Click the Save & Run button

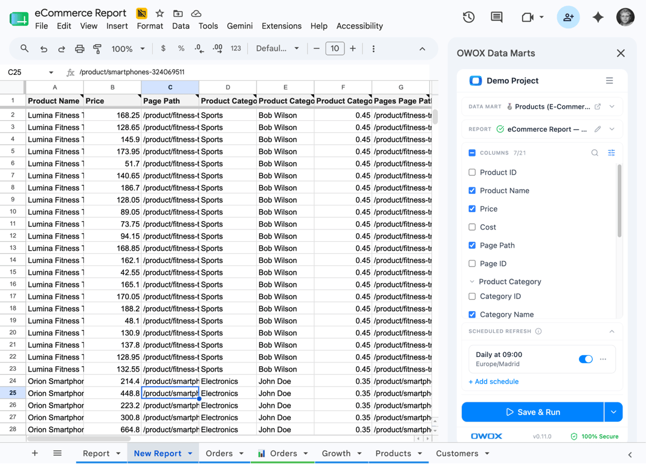pos(533,412)
